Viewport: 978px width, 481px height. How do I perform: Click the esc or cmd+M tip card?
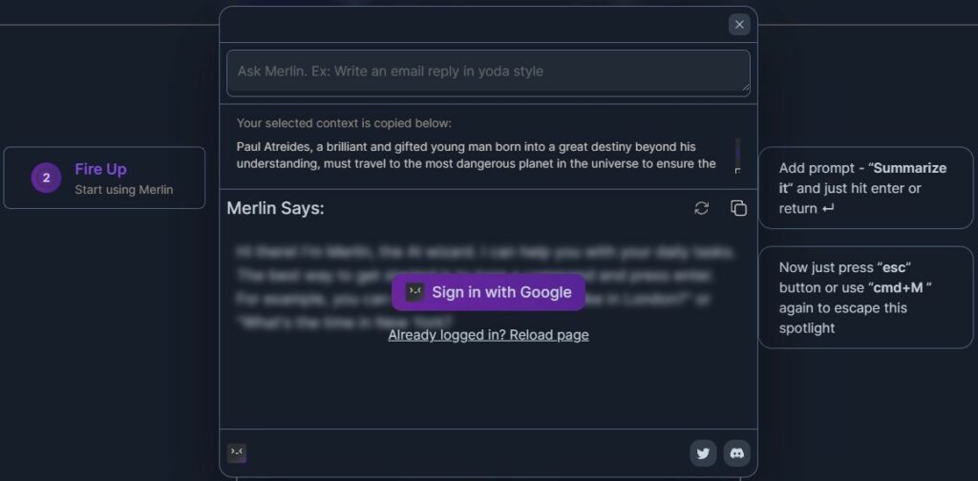[x=865, y=297]
